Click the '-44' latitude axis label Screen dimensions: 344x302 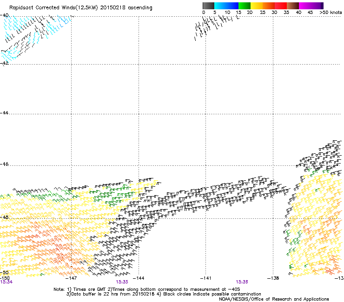pyautogui.click(x=4, y=113)
